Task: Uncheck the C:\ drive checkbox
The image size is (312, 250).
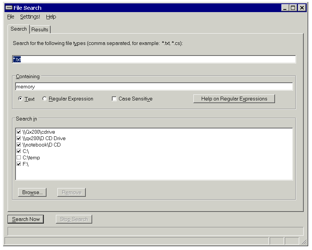Action: 19,151
